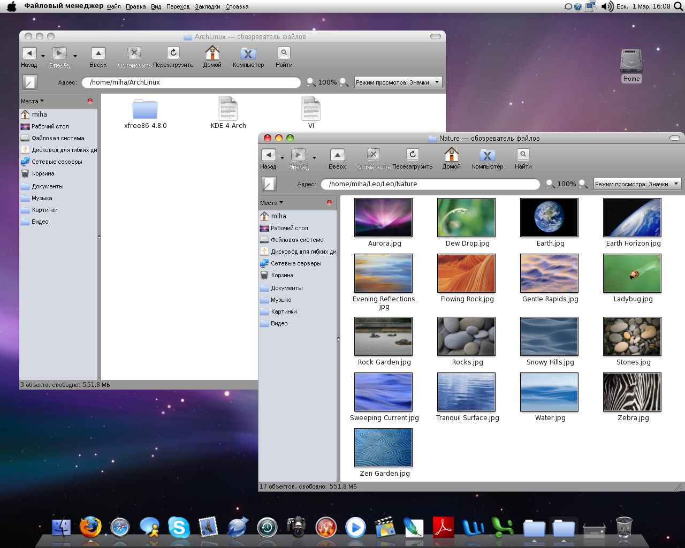The height and width of the screenshot is (548, 685).
Task: Select the Ladybug.jpg thumbnail
Action: click(632, 273)
